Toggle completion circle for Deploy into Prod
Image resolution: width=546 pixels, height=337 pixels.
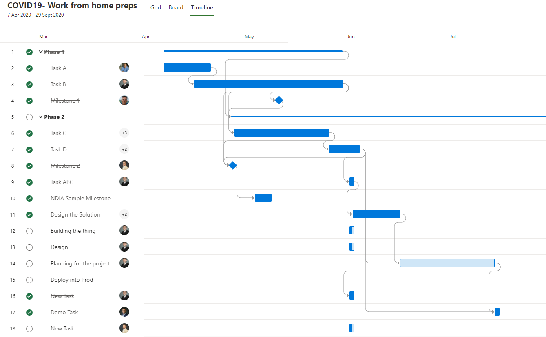point(29,280)
